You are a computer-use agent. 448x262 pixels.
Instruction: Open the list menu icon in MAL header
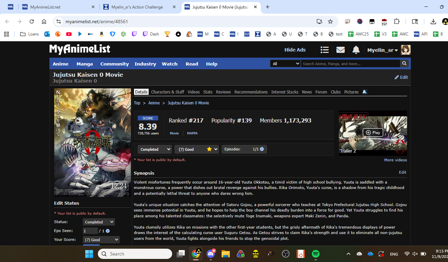coord(325,50)
